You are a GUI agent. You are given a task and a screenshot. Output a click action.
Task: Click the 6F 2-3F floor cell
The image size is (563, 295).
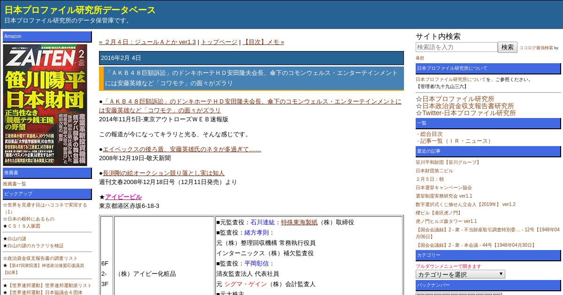[x=107, y=274]
